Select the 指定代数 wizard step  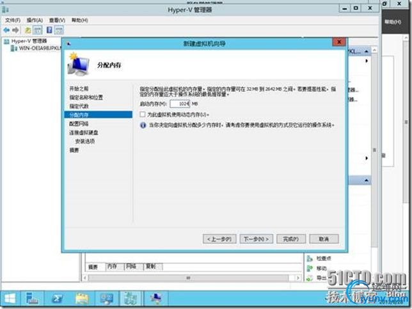click(79, 106)
